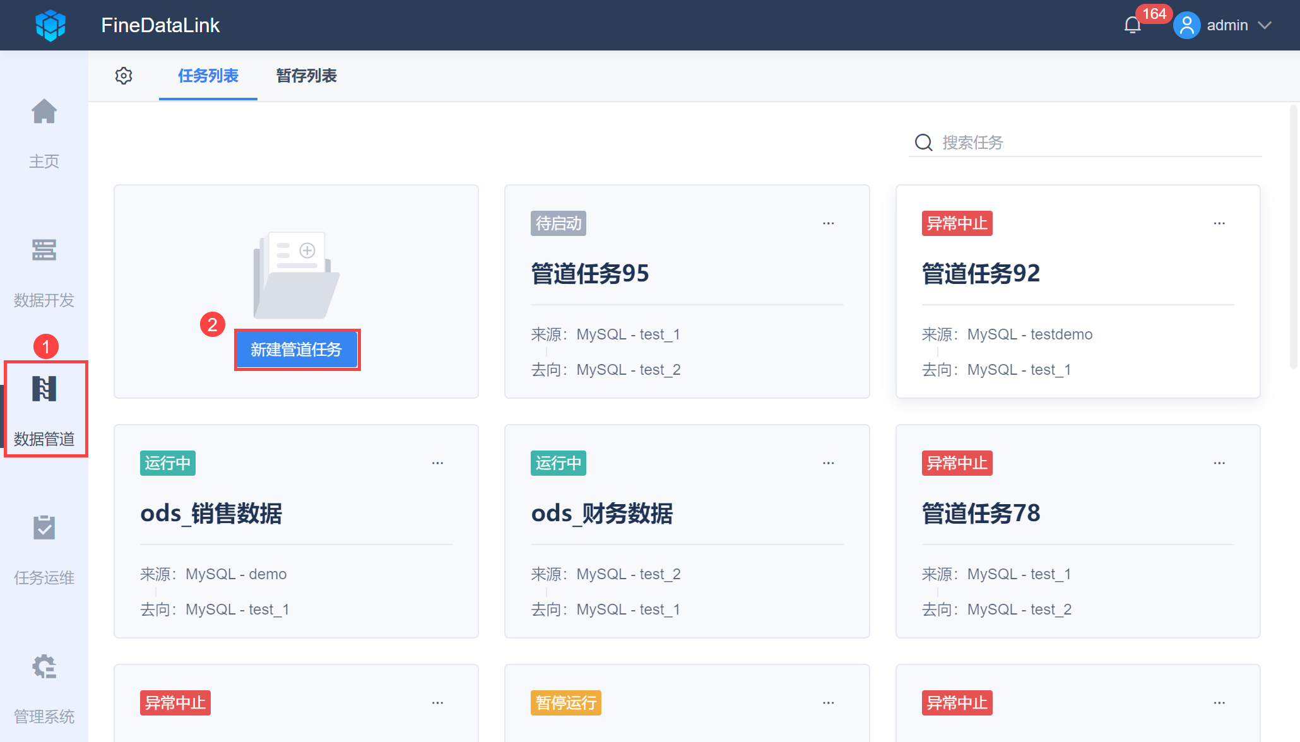Open more options menu for ods_销售数据

(437, 463)
